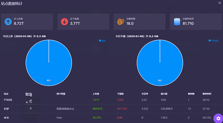This screenshot has width=223, height=123.
Task: Click the 8.72T total upload value
Action: [19, 24]
